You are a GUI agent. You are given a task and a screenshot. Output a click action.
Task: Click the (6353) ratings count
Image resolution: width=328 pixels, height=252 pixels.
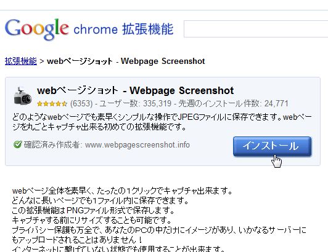tap(81, 103)
